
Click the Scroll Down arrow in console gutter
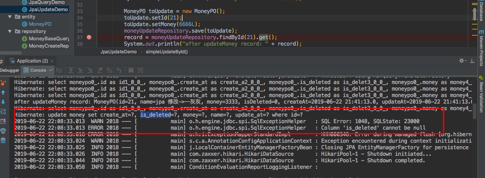point(3,102)
